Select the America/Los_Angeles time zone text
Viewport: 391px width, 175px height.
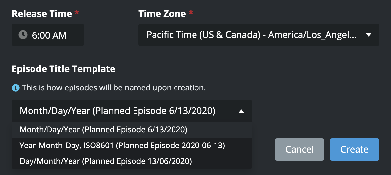click(x=312, y=35)
